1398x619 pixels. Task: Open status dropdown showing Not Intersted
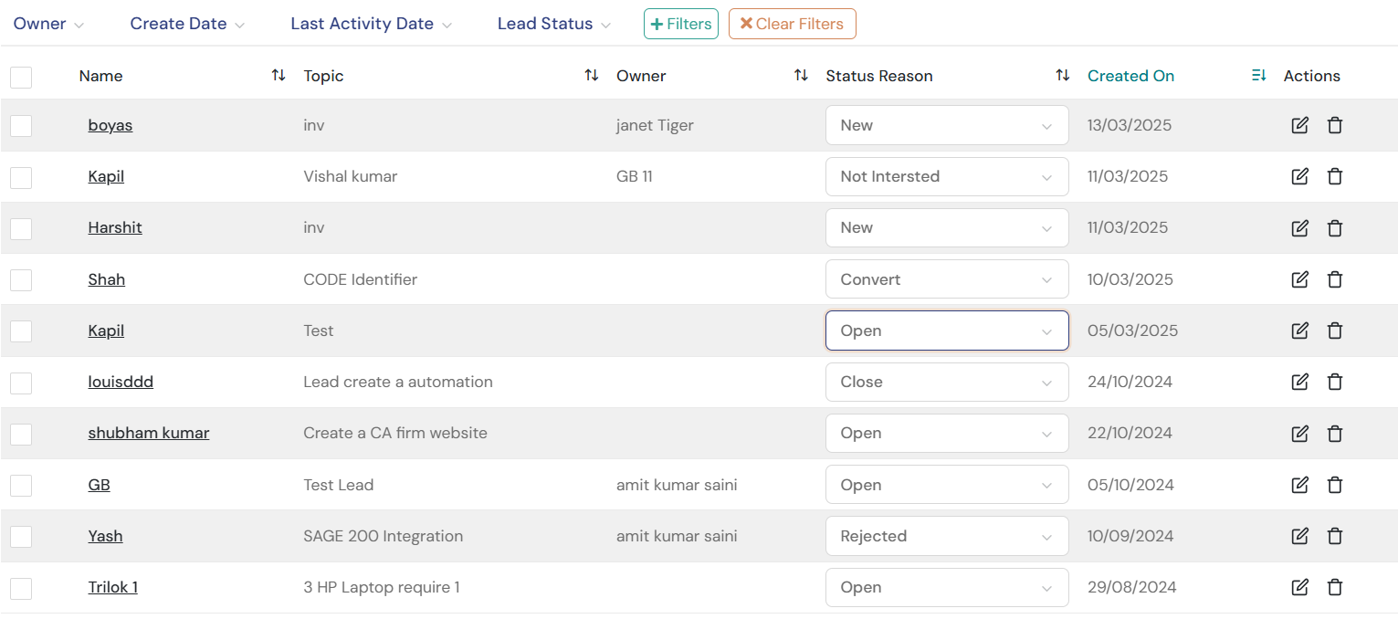(946, 177)
